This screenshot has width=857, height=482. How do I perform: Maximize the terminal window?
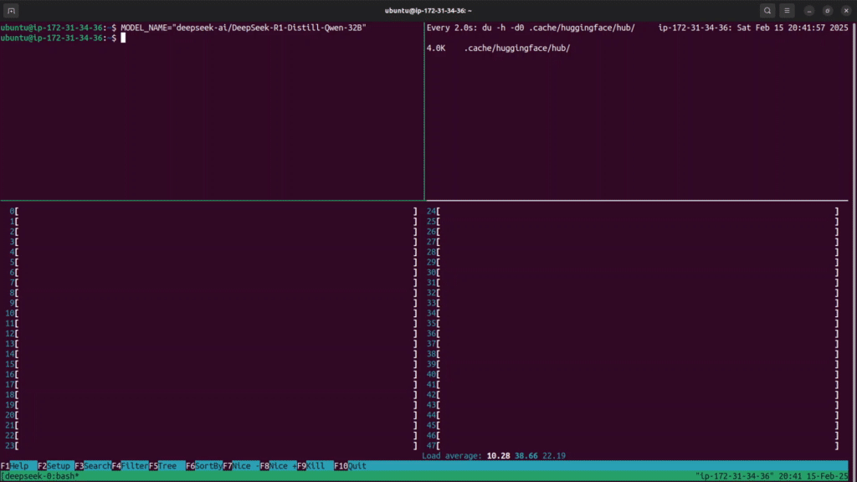pos(828,10)
